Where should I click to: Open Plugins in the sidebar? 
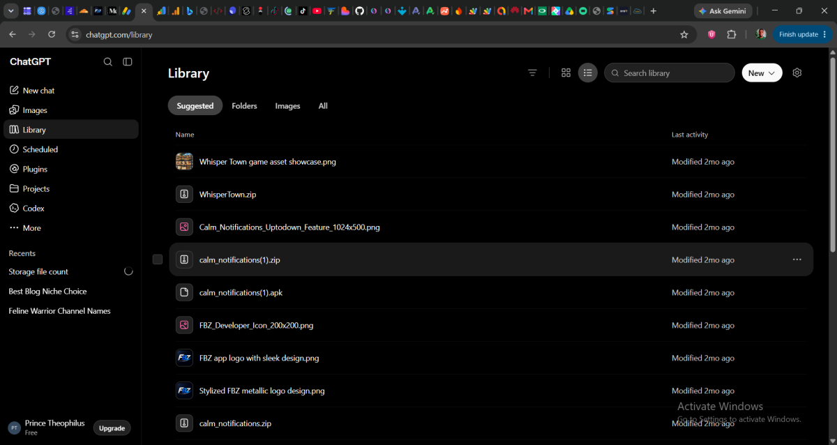tap(70, 169)
